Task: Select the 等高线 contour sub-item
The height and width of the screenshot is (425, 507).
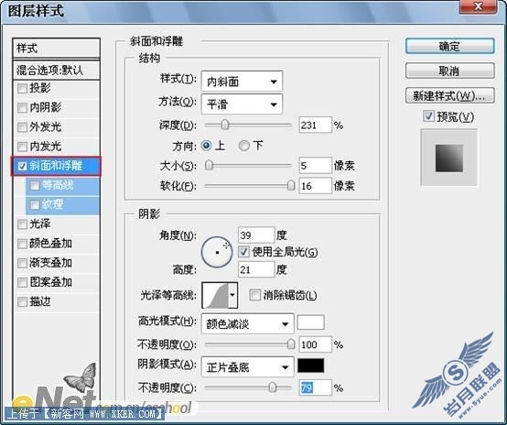Action: coord(63,185)
